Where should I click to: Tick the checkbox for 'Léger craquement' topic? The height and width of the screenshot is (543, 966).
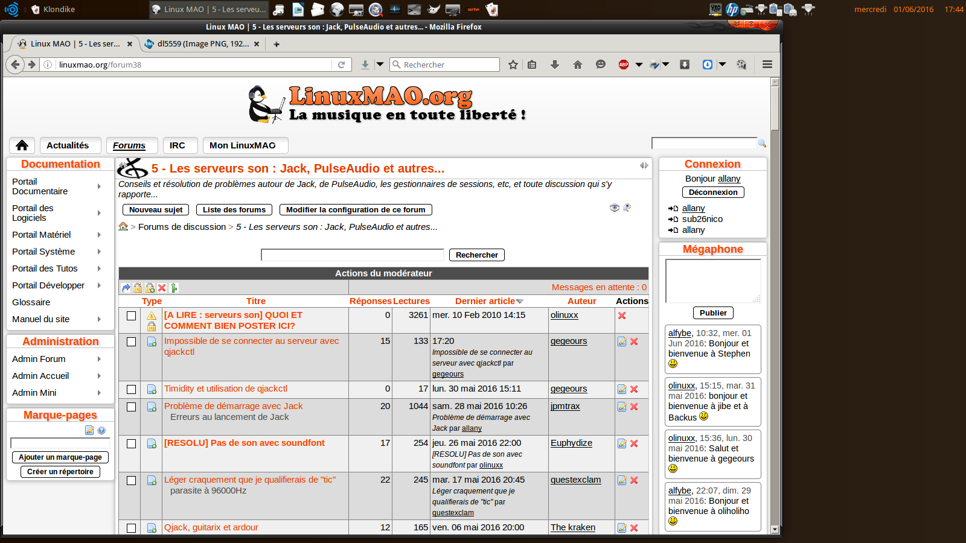click(131, 480)
